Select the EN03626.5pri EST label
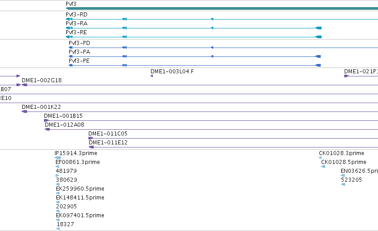The width and height of the screenshot is (378, 231). click(x=359, y=171)
